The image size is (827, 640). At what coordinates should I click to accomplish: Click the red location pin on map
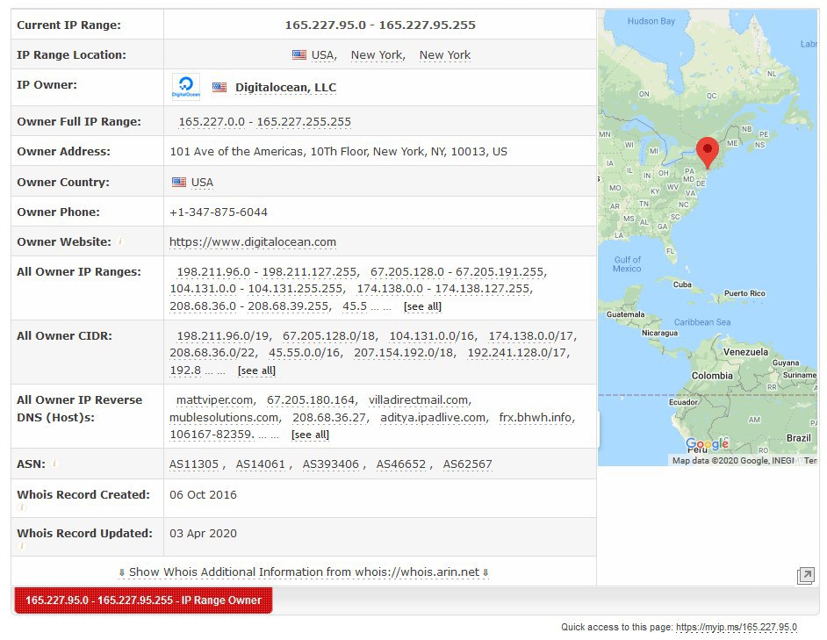(708, 153)
